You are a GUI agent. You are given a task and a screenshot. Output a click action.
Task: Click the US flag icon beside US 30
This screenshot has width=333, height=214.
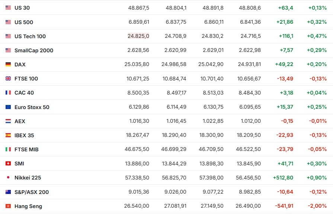pyautogui.click(x=8, y=8)
